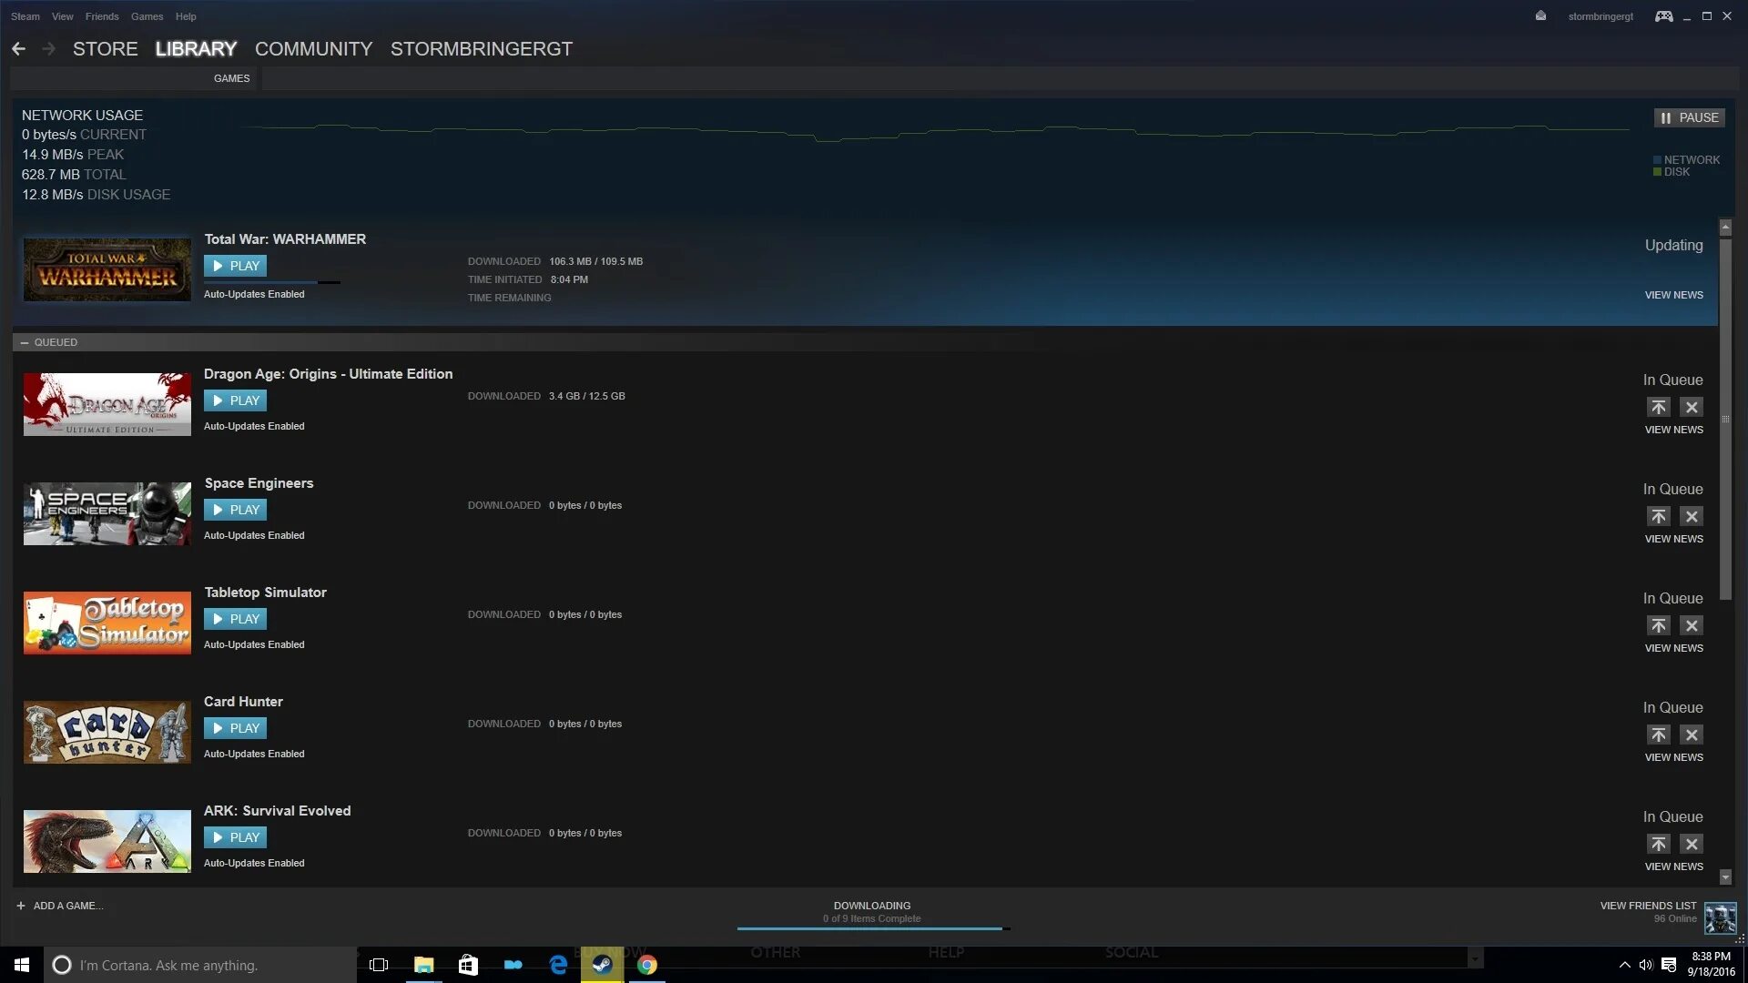The image size is (1748, 983).
Task: Open the Windows Start menu
Action: click(22, 965)
